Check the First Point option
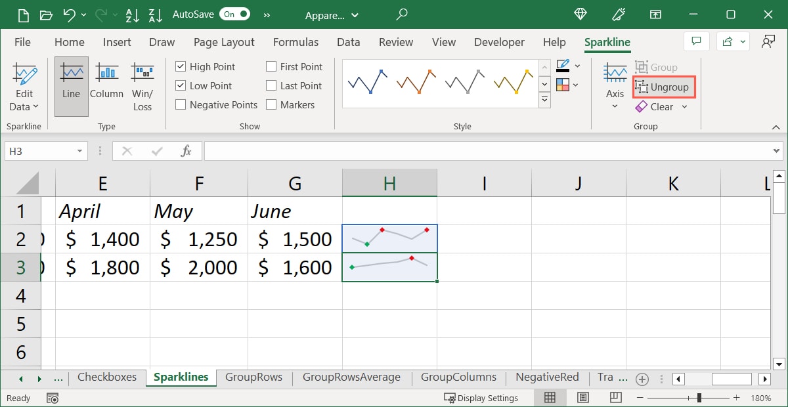Screen dimensions: 788x407 [x=270, y=66]
